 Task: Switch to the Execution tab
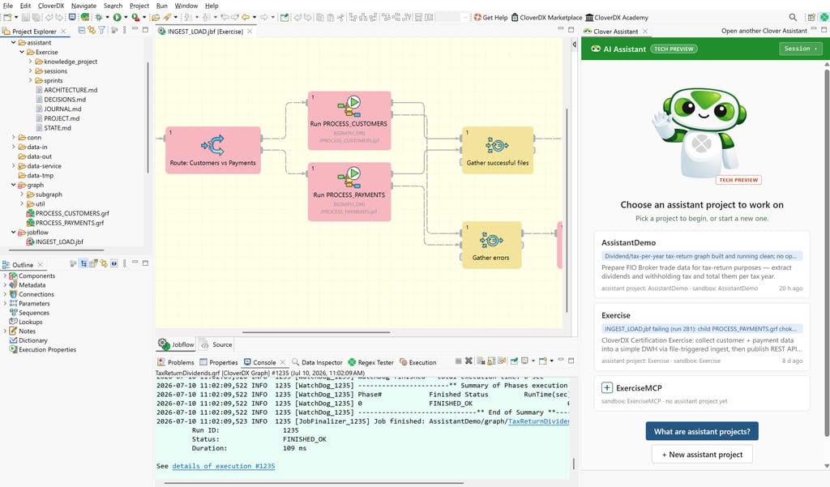[418, 362]
